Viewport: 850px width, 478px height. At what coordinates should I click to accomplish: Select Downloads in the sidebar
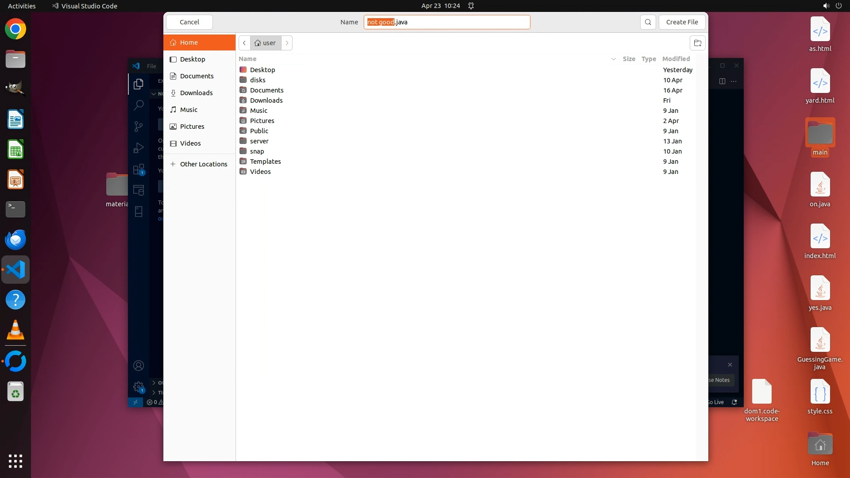coord(196,93)
